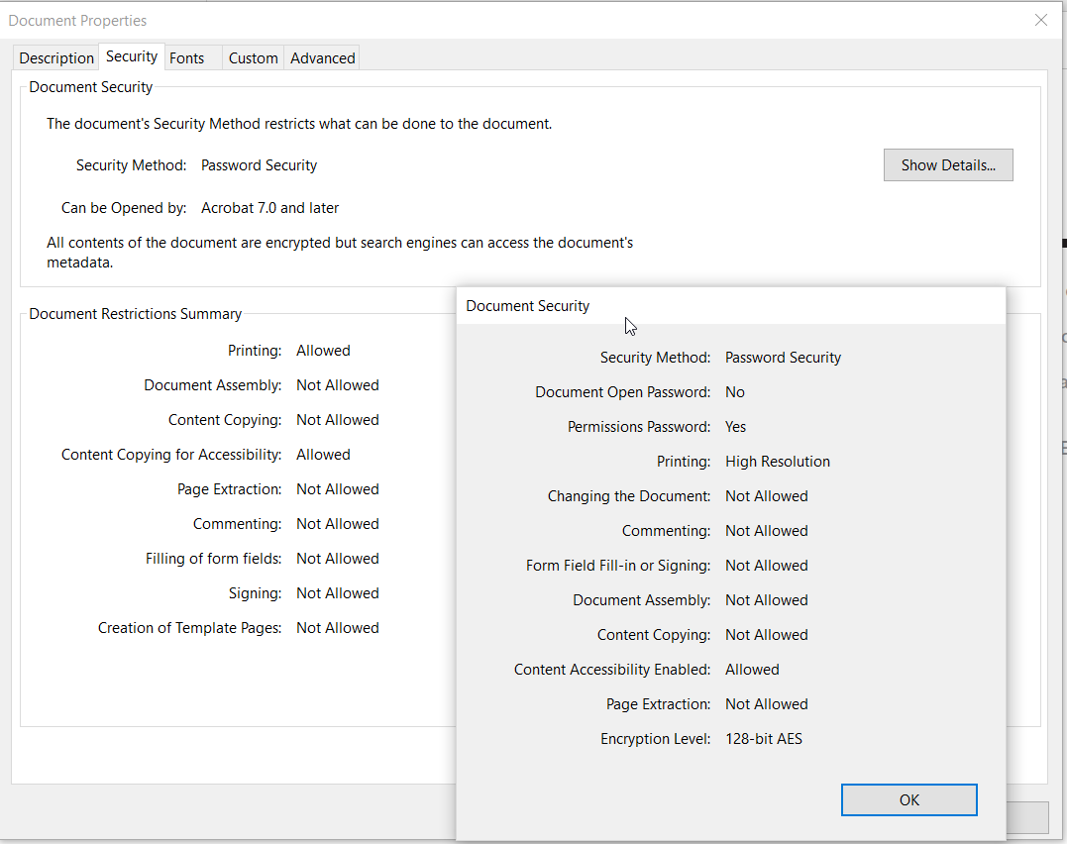Screen dimensions: 1067x844
Task: Switch to the Description tab
Action: tap(56, 57)
